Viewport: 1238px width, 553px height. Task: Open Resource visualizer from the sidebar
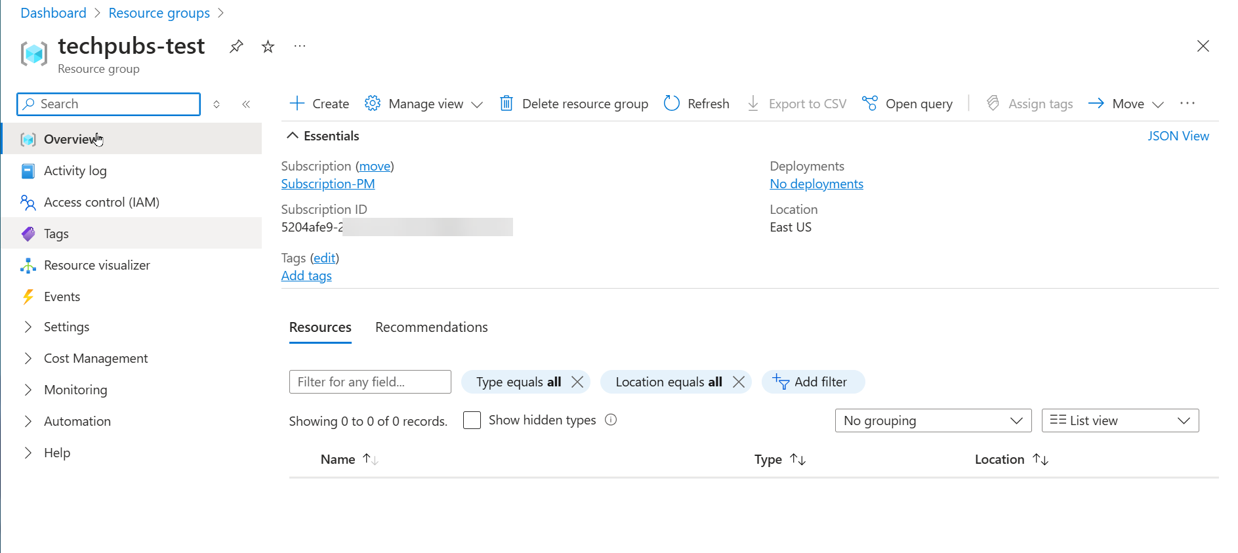(96, 265)
